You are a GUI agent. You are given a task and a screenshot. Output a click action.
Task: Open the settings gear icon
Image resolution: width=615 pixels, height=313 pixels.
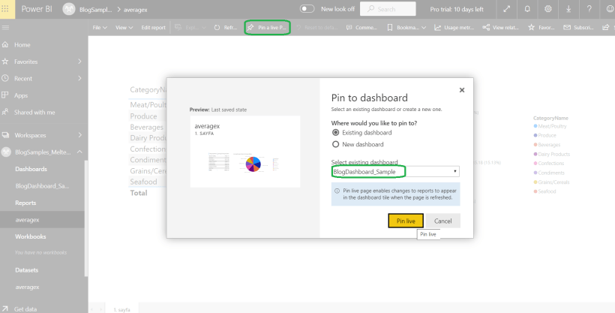click(x=548, y=9)
